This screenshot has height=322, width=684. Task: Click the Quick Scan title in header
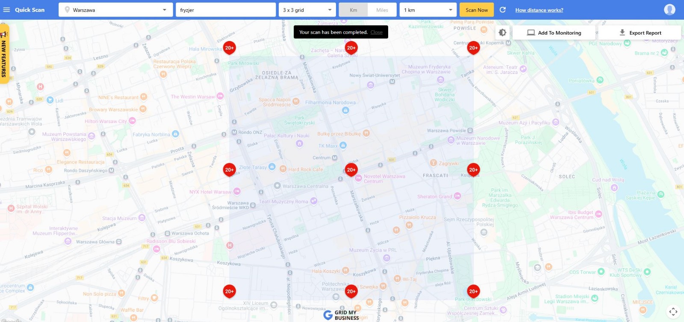tap(29, 10)
